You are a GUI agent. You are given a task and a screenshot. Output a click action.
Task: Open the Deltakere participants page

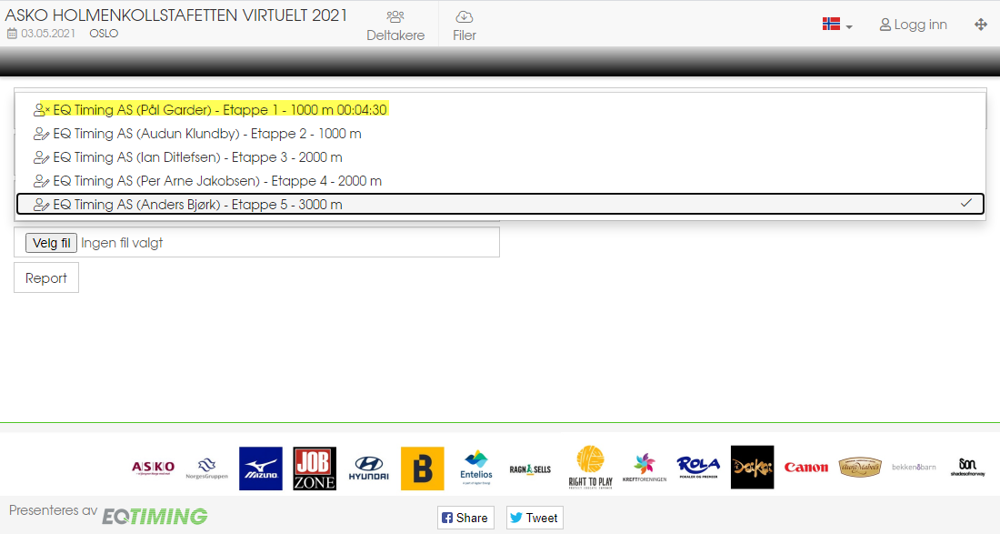tap(395, 25)
